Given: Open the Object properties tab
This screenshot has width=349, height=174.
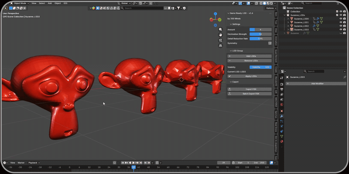Looking at the screenshot, I should click(281, 111).
